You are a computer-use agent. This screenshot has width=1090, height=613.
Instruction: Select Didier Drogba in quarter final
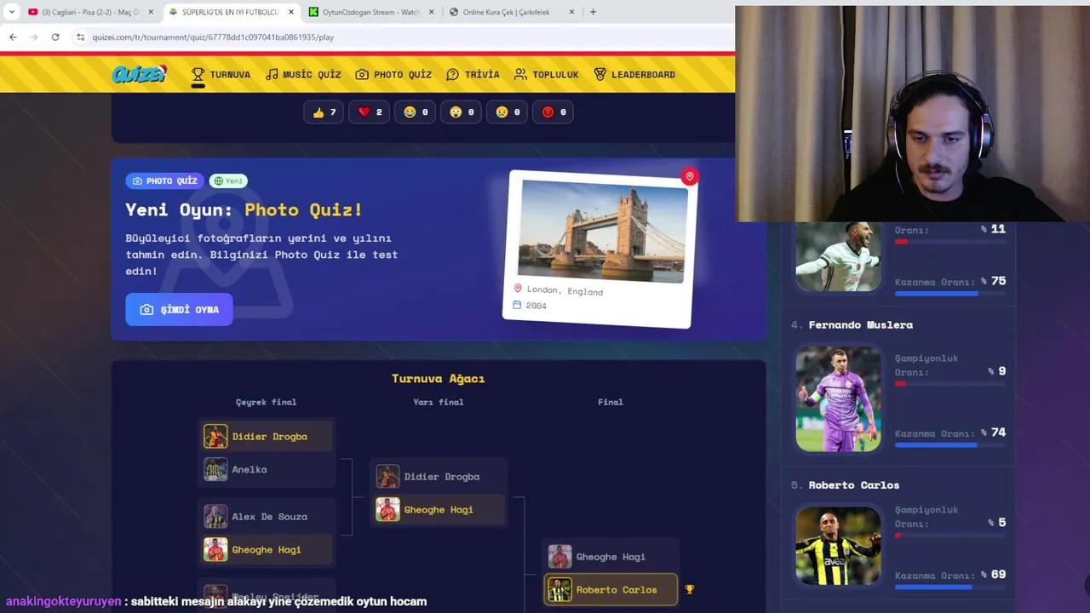tap(267, 436)
